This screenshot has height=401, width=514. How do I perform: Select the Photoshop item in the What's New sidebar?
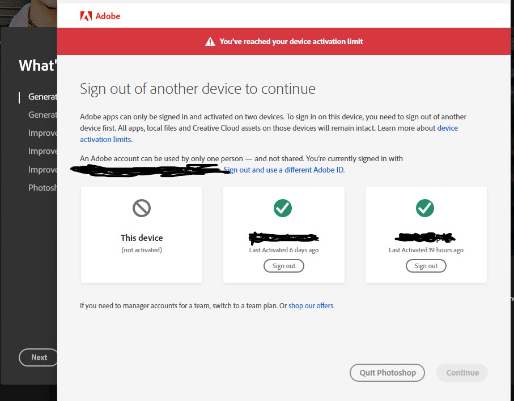point(42,187)
